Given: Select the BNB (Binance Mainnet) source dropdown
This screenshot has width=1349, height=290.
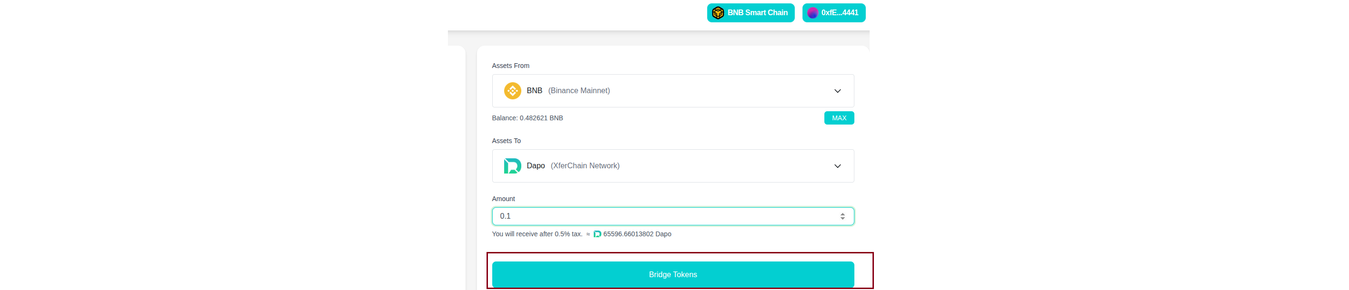Looking at the screenshot, I should pyautogui.click(x=672, y=91).
